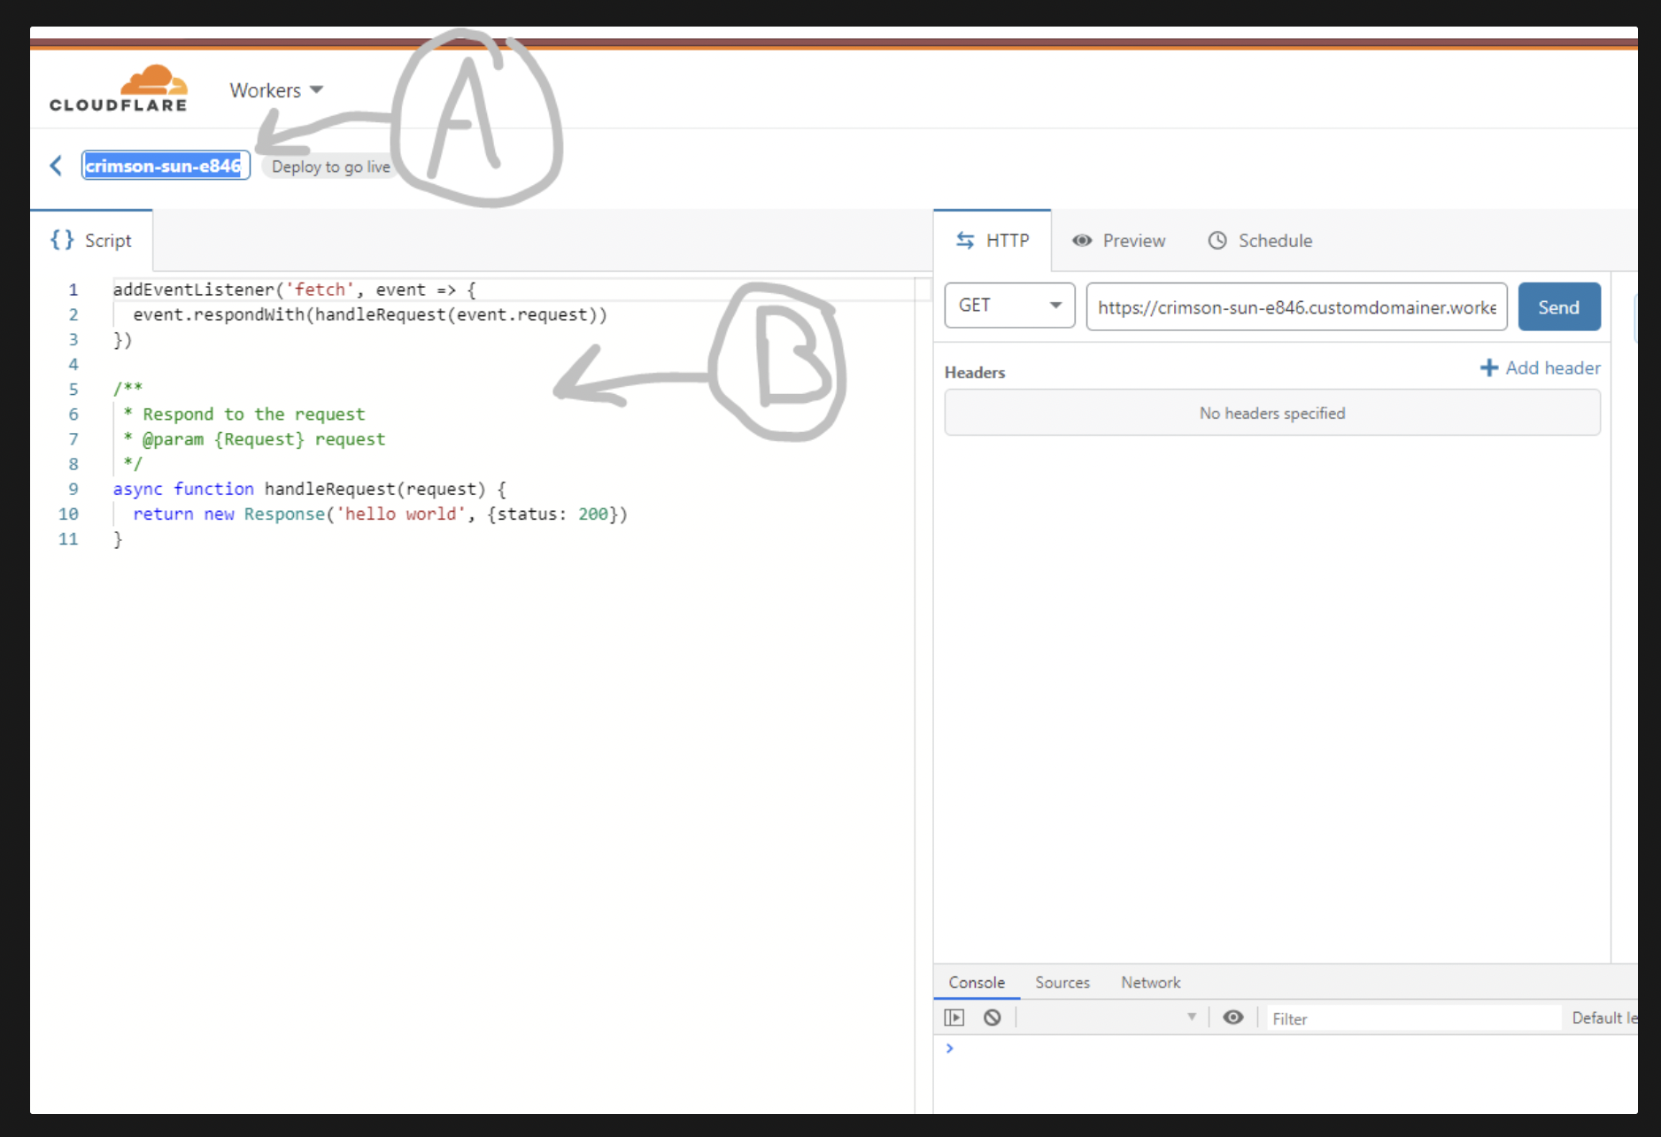Screen dimensions: 1661x1137
Task: Switch to the Preview tab
Action: pos(1119,241)
